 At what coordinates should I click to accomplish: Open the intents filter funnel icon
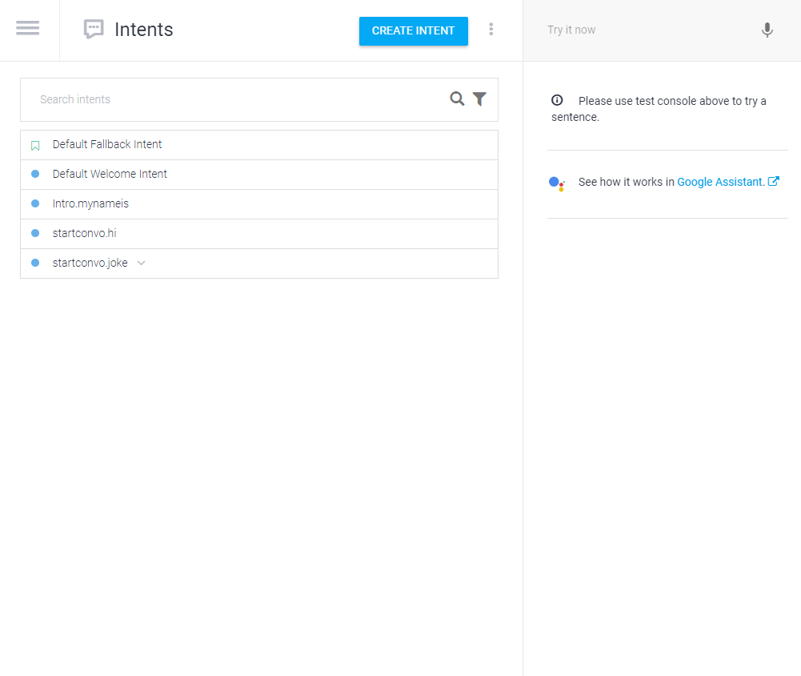479,99
